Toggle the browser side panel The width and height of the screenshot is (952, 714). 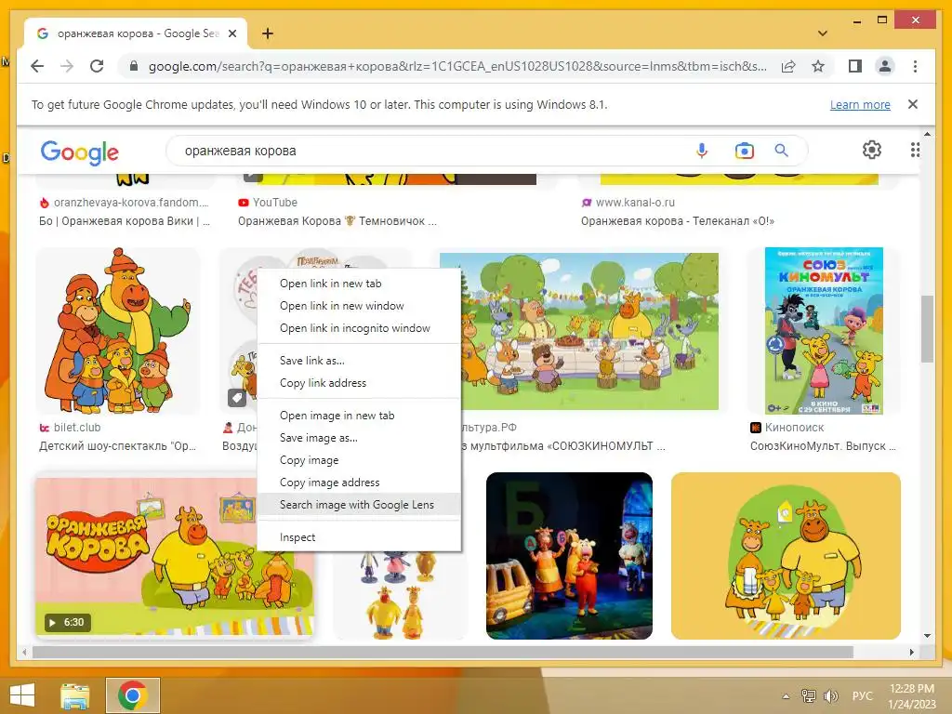click(855, 66)
